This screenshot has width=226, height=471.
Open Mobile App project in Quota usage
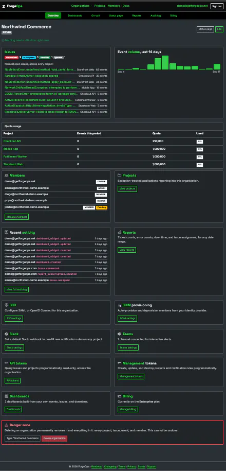click(11, 149)
